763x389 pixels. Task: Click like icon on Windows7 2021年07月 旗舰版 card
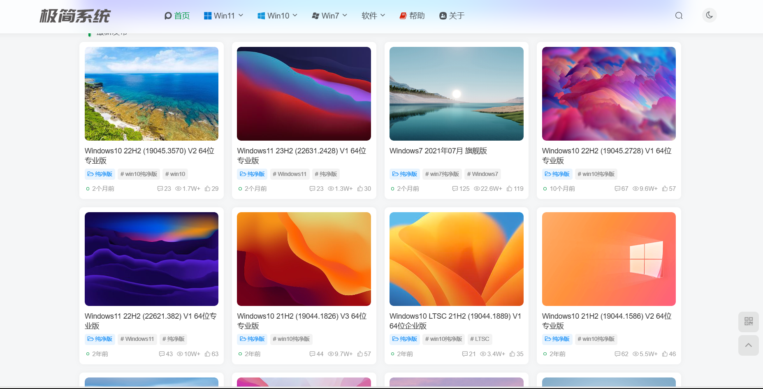pyautogui.click(x=509, y=189)
